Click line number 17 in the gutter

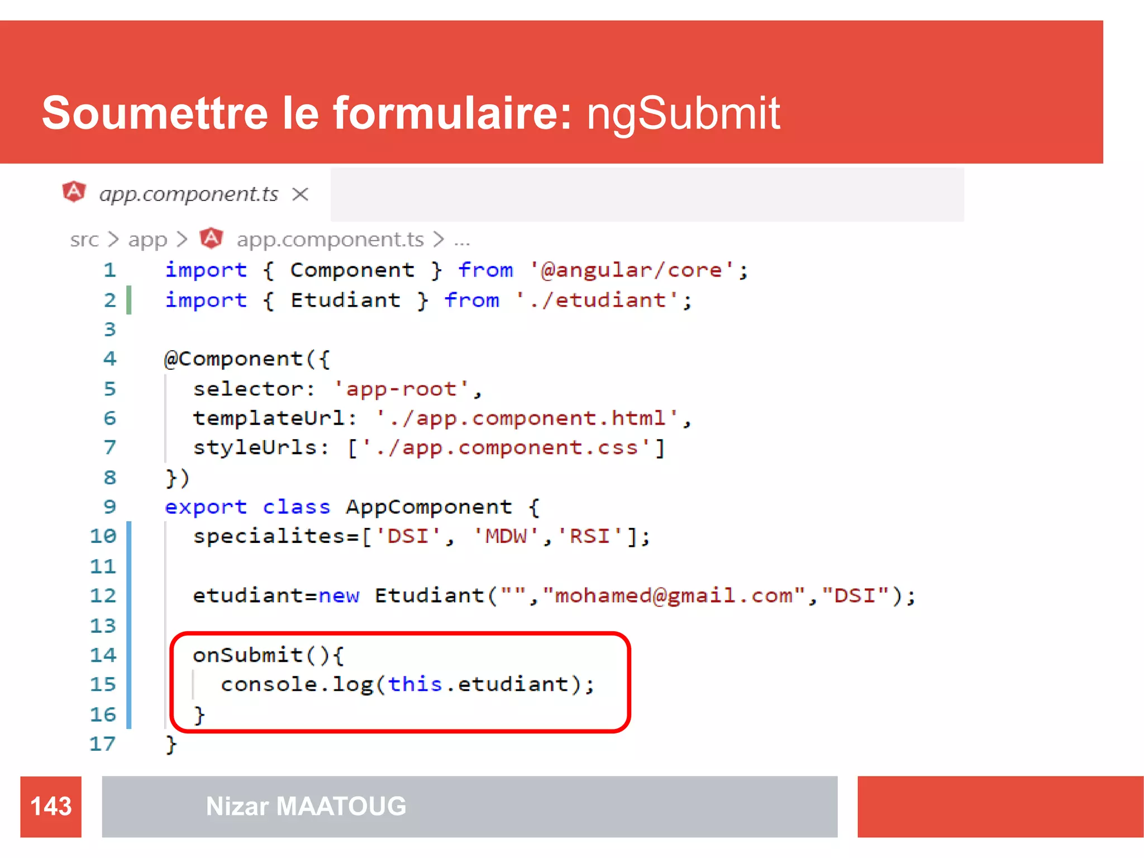pyautogui.click(x=103, y=744)
